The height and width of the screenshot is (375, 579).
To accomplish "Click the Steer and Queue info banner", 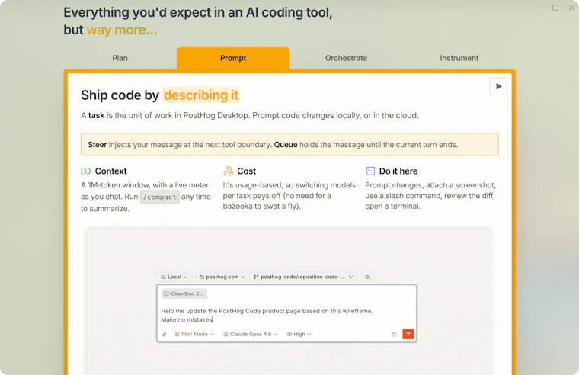I will click(x=289, y=145).
